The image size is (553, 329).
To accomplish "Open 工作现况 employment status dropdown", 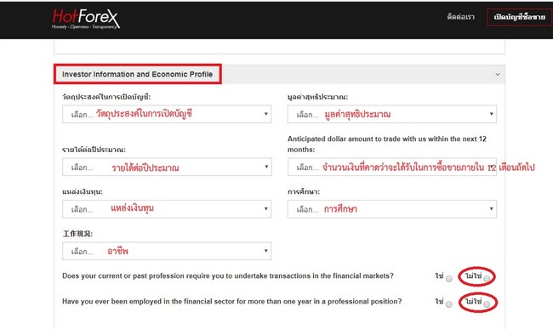I will point(167,251).
